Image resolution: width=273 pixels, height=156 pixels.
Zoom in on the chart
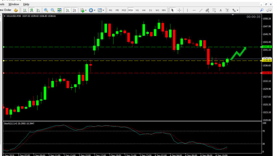coord(46,10)
